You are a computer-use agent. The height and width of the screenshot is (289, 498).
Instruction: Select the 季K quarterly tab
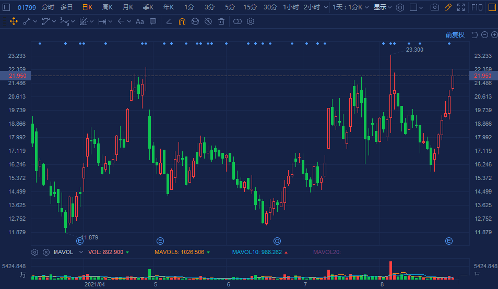pos(148,7)
